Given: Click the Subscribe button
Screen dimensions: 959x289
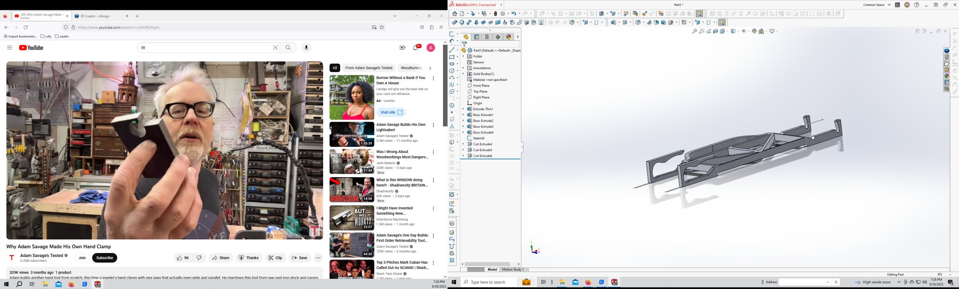Looking at the screenshot, I should tap(104, 258).
